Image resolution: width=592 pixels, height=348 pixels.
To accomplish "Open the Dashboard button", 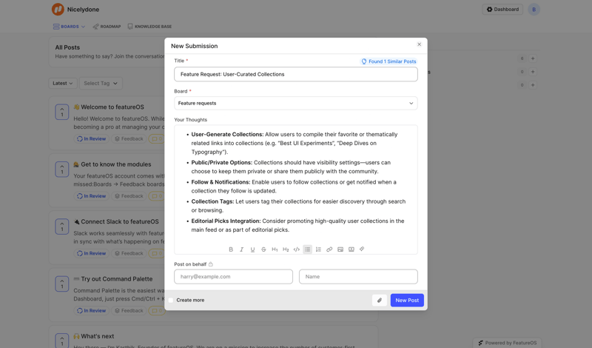I will [x=502, y=10].
